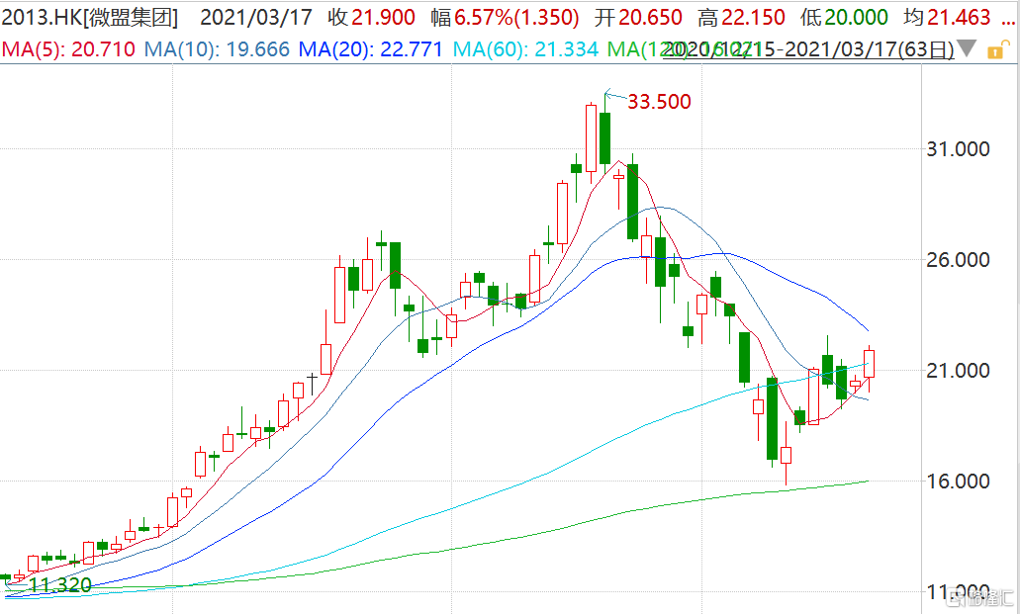Select the MA(20) indicator label
The height and width of the screenshot is (614, 1020).
[370, 49]
